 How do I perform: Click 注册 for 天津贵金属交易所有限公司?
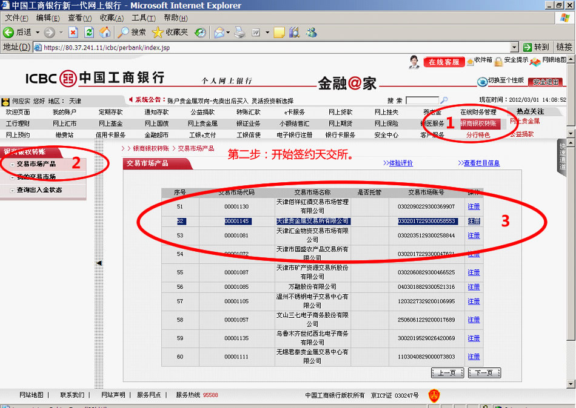[x=474, y=221]
